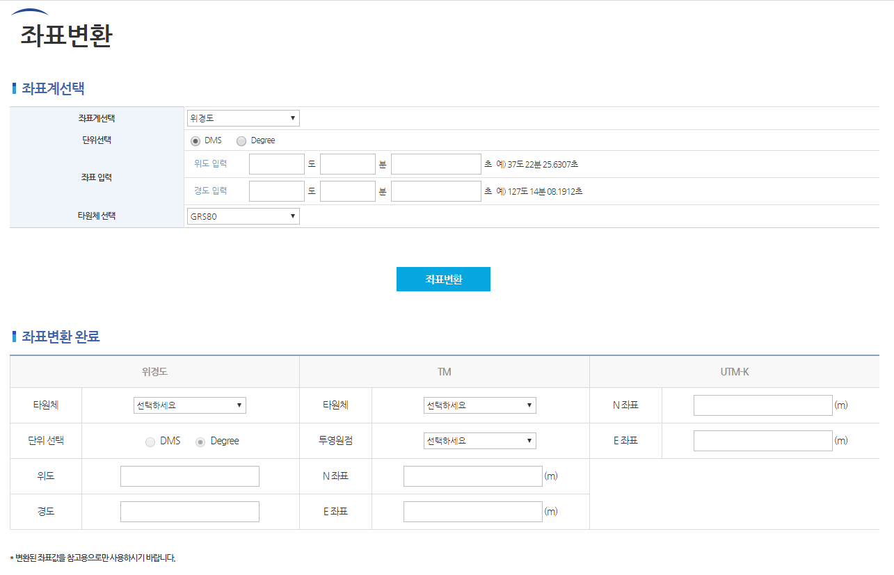Click the 위도 입력 seconds field
894x575 pixels.
436,163
